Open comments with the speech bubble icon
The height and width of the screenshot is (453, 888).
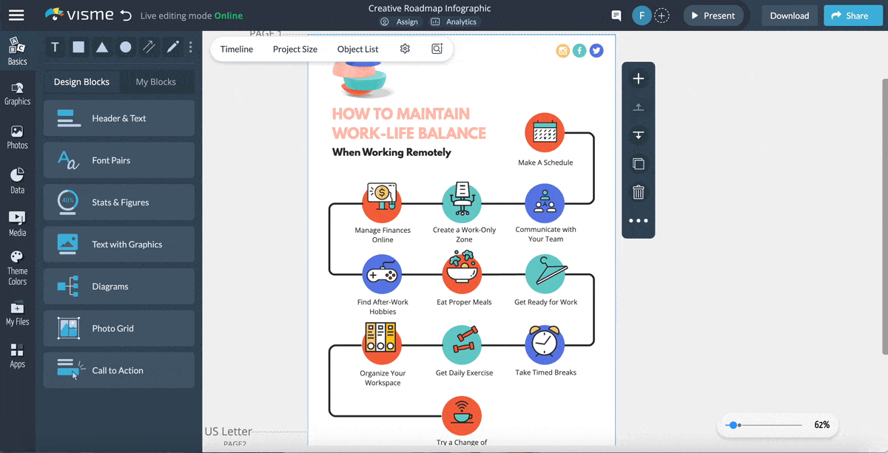[616, 16]
